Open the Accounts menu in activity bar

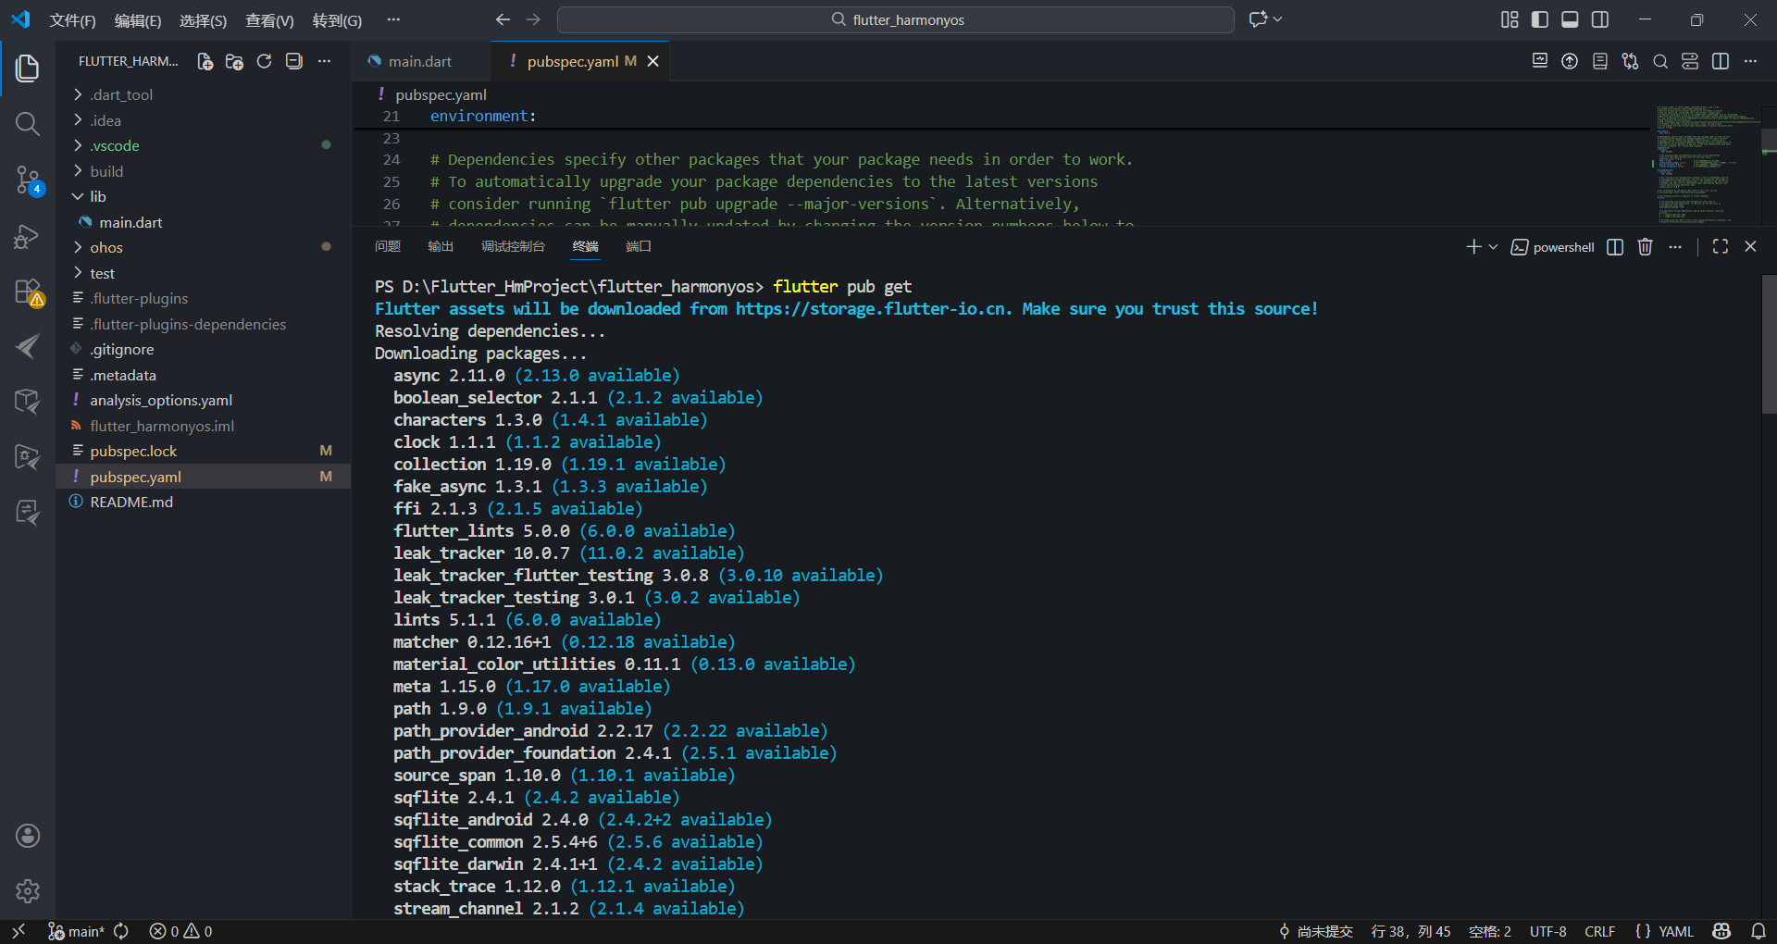click(28, 836)
